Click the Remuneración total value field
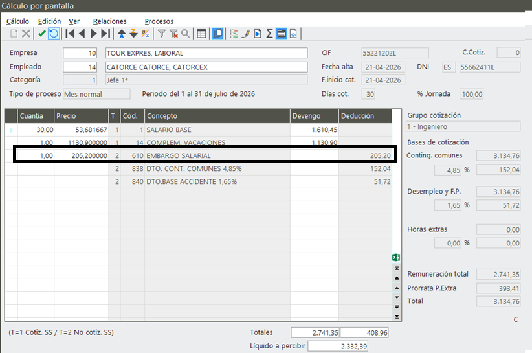532x353 pixels. coord(498,274)
